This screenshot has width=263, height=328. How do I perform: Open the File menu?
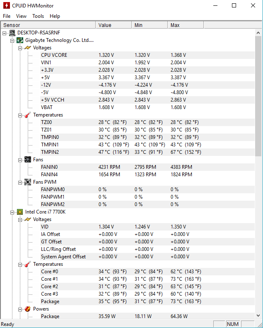tap(7, 16)
